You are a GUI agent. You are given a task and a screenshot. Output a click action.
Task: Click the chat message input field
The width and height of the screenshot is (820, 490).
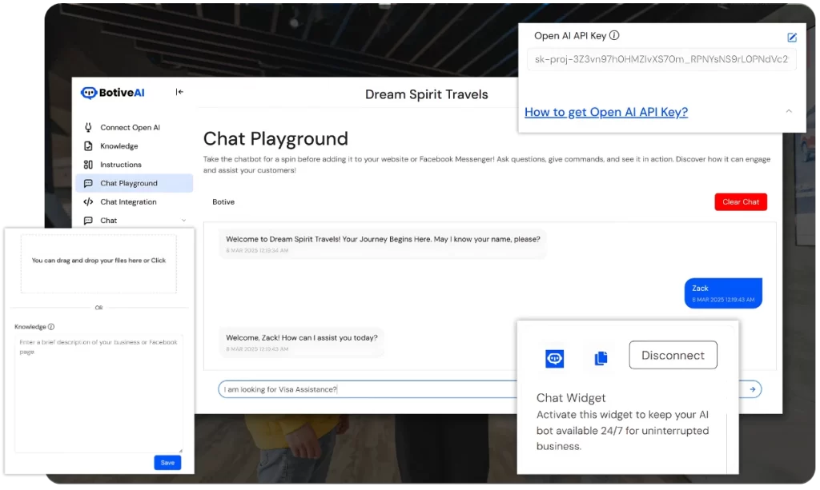(x=366, y=390)
